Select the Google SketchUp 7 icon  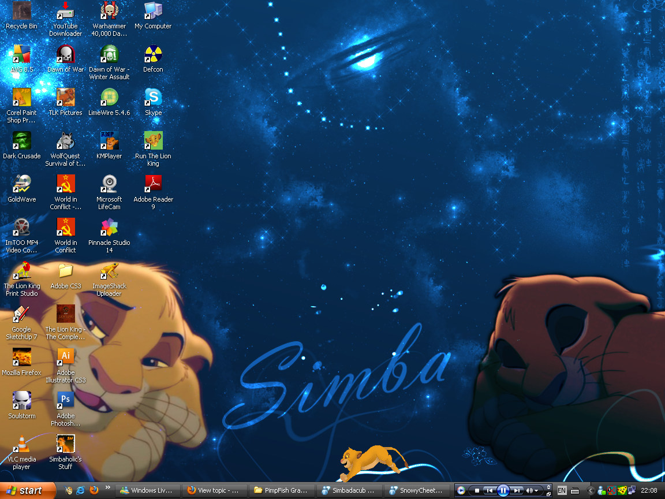coord(21,315)
